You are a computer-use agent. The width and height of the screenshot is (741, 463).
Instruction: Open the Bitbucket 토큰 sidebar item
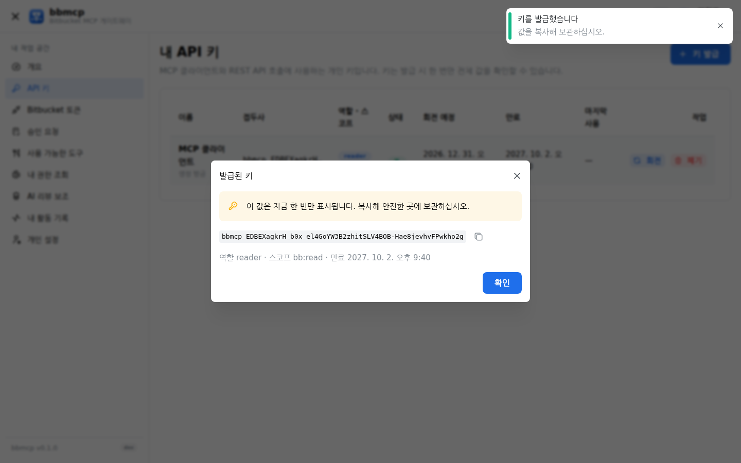tap(75, 110)
